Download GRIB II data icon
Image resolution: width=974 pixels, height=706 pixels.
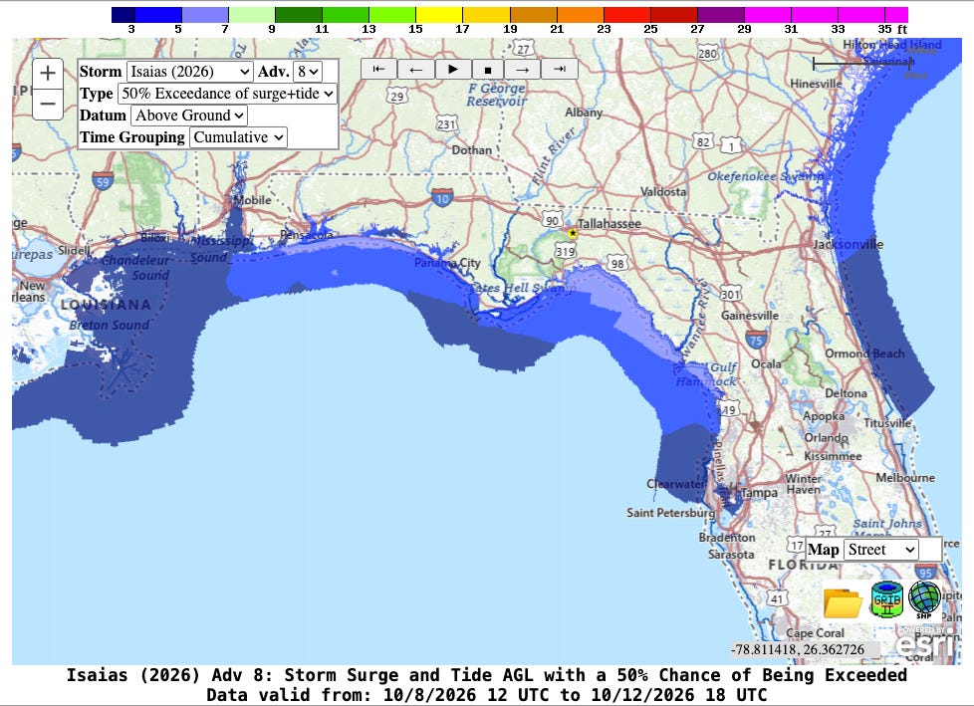[x=886, y=599]
